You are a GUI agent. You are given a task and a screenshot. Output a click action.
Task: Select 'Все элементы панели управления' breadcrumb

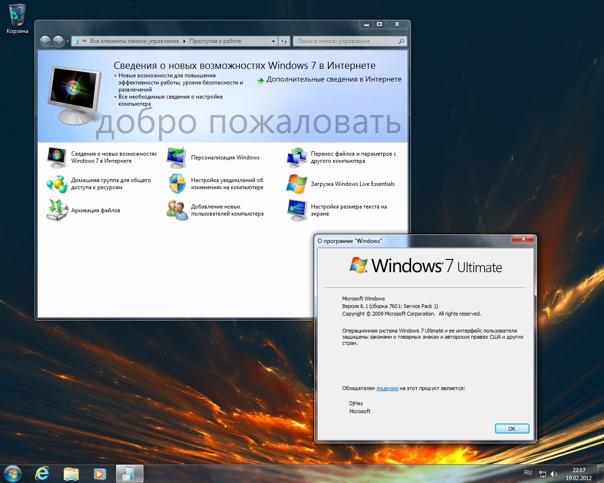(x=134, y=41)
